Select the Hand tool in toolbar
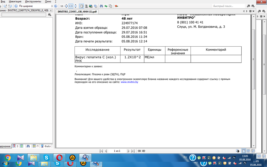The height and width of the screenshot is (167, 267). (81, 6)
